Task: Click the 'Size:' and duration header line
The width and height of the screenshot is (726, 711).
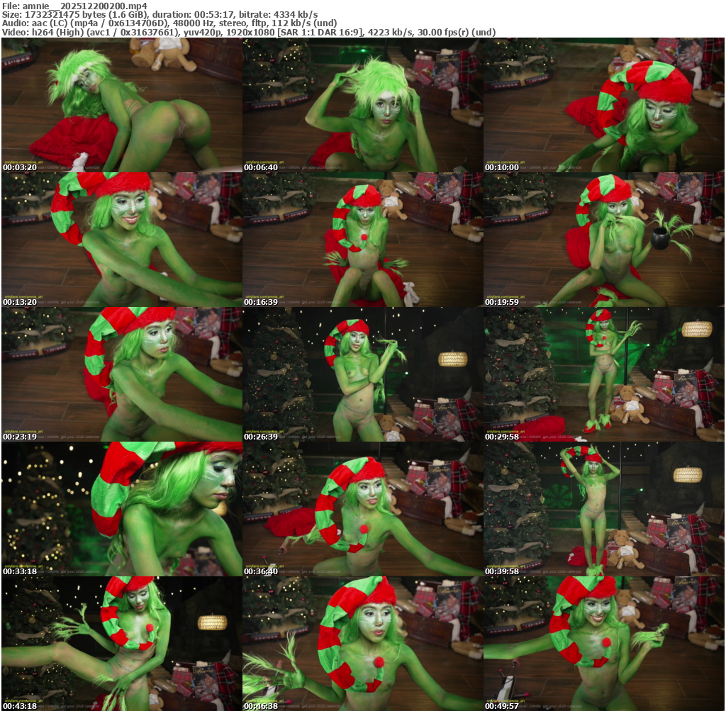Action: click(160, 15)
